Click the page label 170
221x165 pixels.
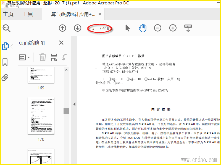(x=41, y=139)
